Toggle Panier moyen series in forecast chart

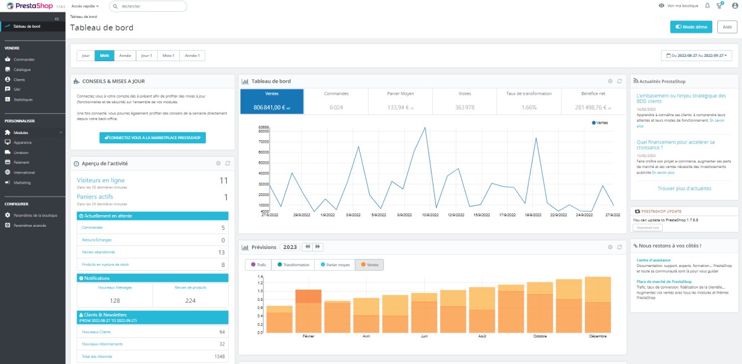click(x=335, y=265)
